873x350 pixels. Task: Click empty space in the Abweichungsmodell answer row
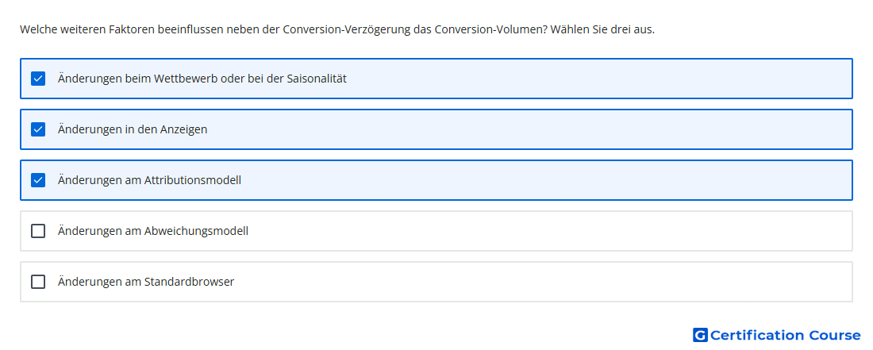tap(552, 231)
